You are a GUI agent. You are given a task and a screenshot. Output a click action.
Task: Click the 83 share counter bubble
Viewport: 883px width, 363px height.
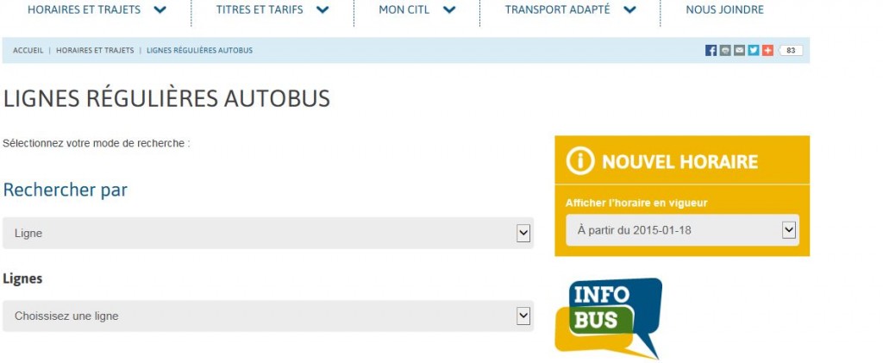[x=790, y=51]
